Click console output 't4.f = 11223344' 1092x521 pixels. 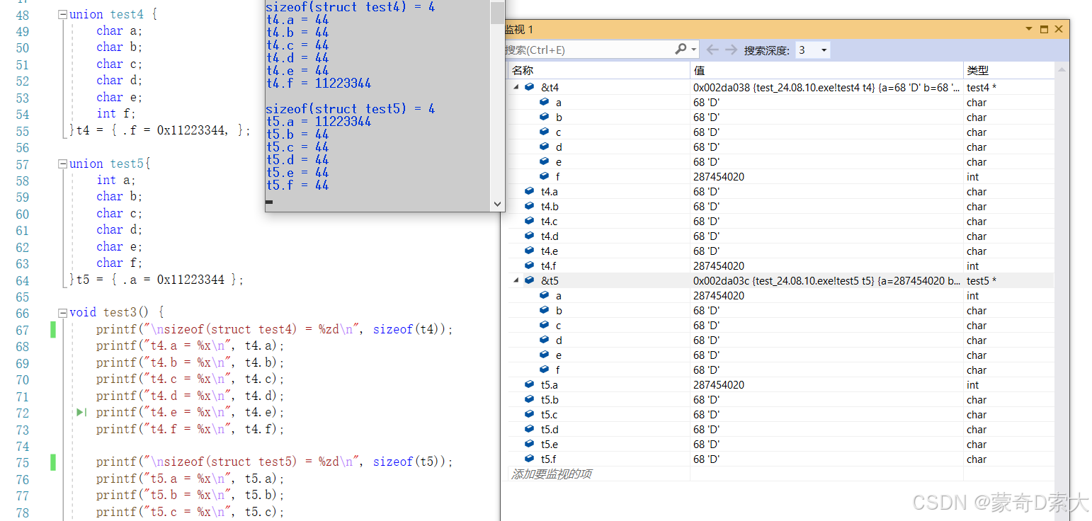(319, 83)
